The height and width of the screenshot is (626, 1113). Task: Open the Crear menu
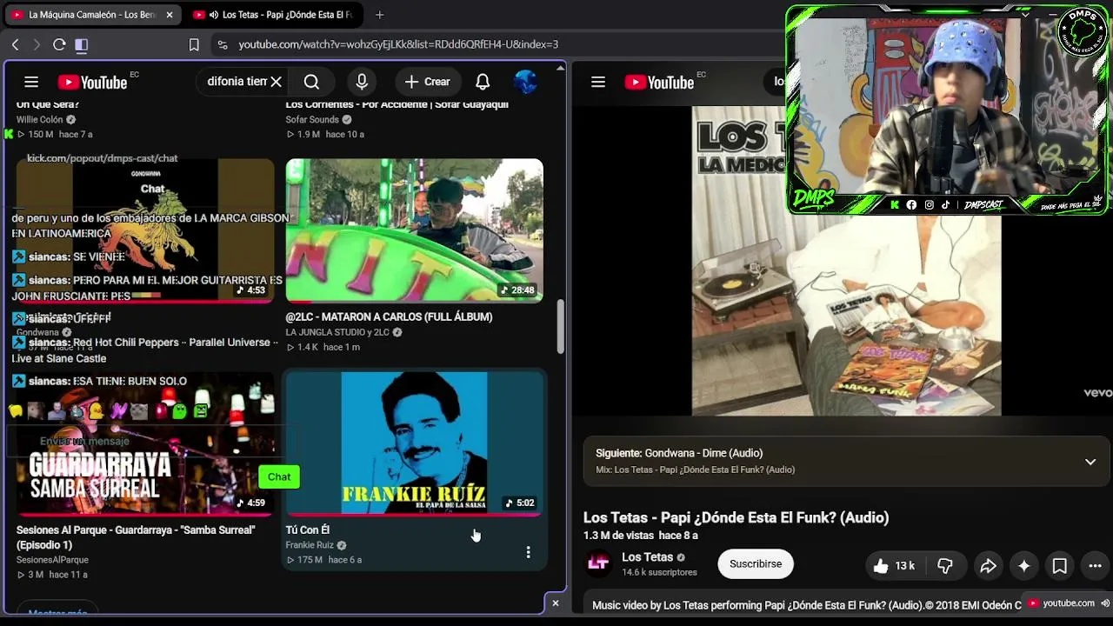[427, 82]
